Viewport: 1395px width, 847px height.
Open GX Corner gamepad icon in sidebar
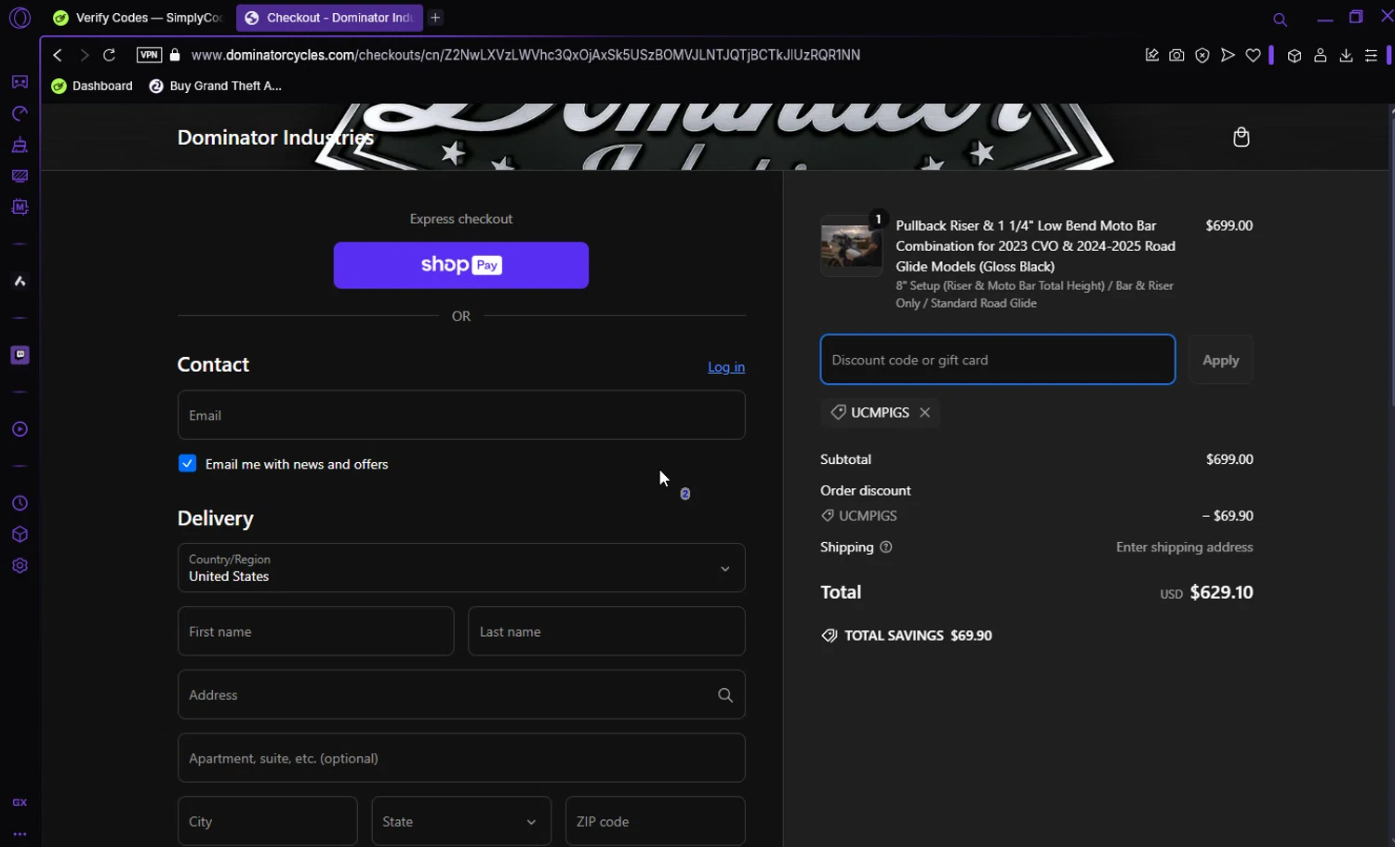coord(20,82)
